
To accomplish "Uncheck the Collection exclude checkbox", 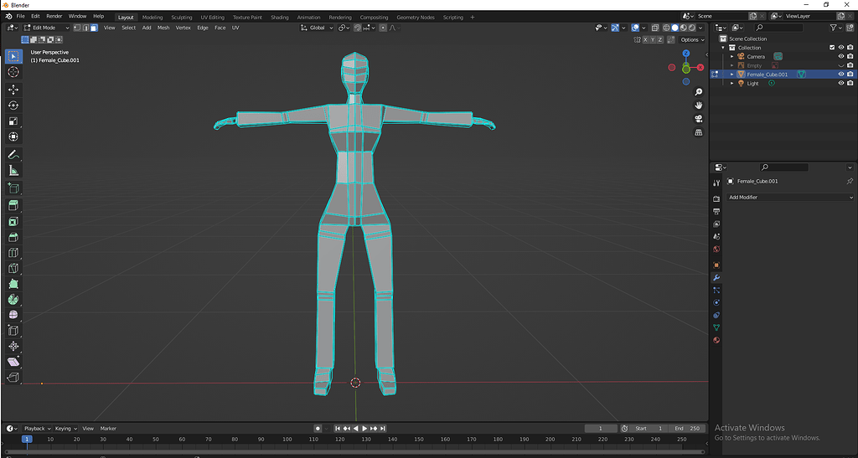I will (x=832, y=48).
